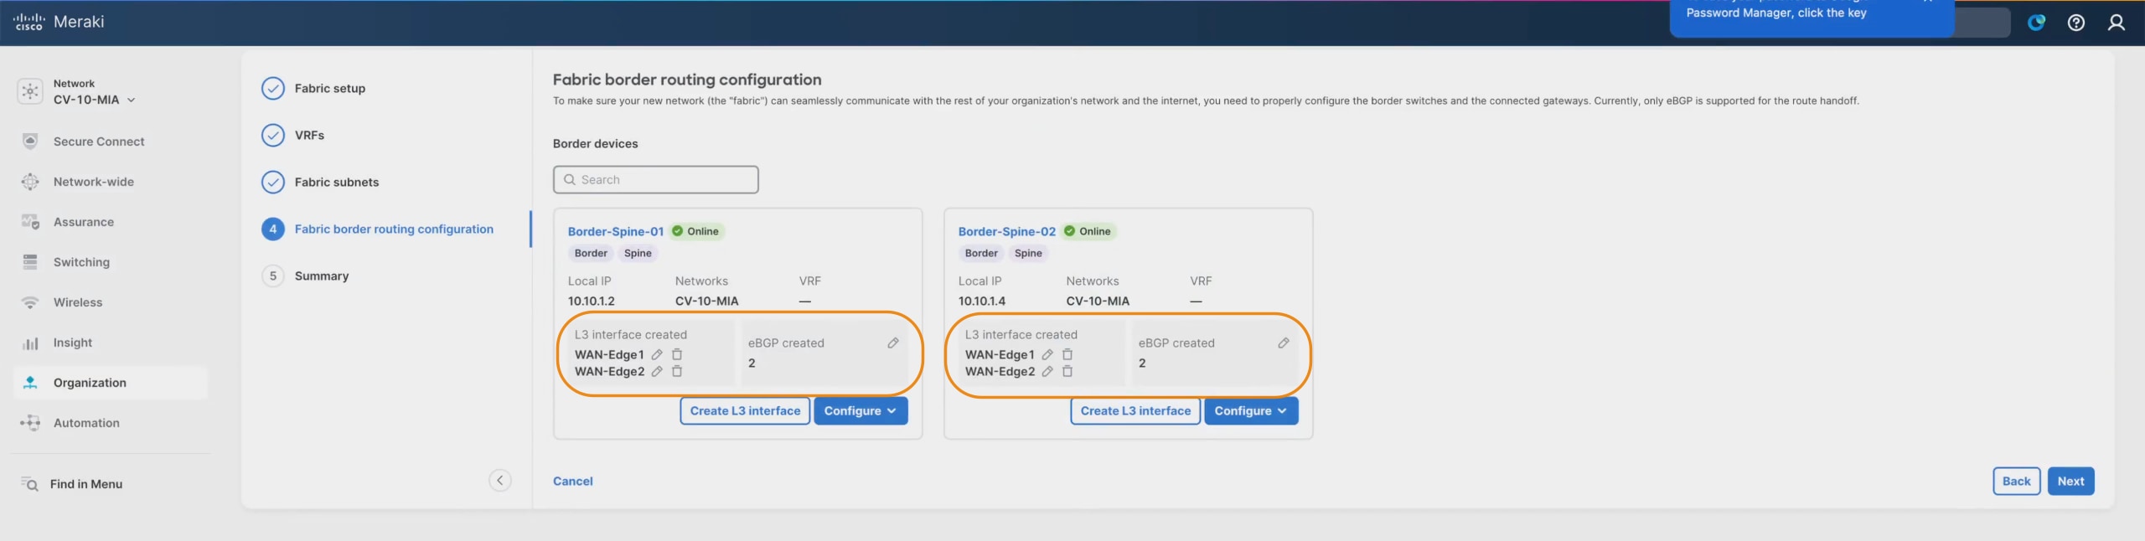Click the Password Manager notification popup
Viewport: 2145px width, 541px height.
(x=1812, y=17)
